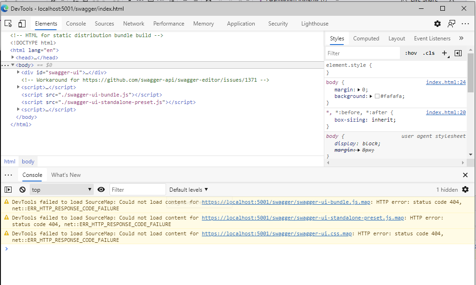Open the customize DevTools three-dot menu

point(465,24)
